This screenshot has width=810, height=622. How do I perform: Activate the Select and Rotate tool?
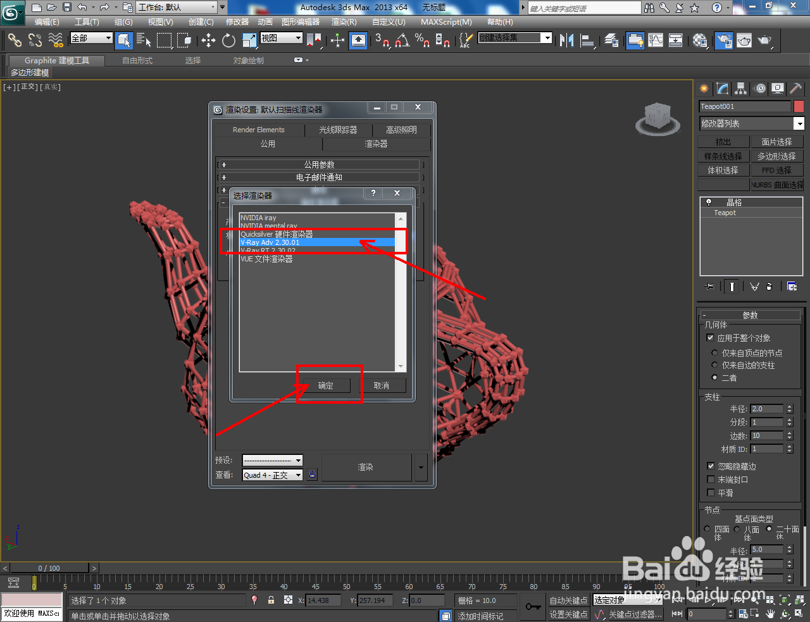tap(228, 40)
